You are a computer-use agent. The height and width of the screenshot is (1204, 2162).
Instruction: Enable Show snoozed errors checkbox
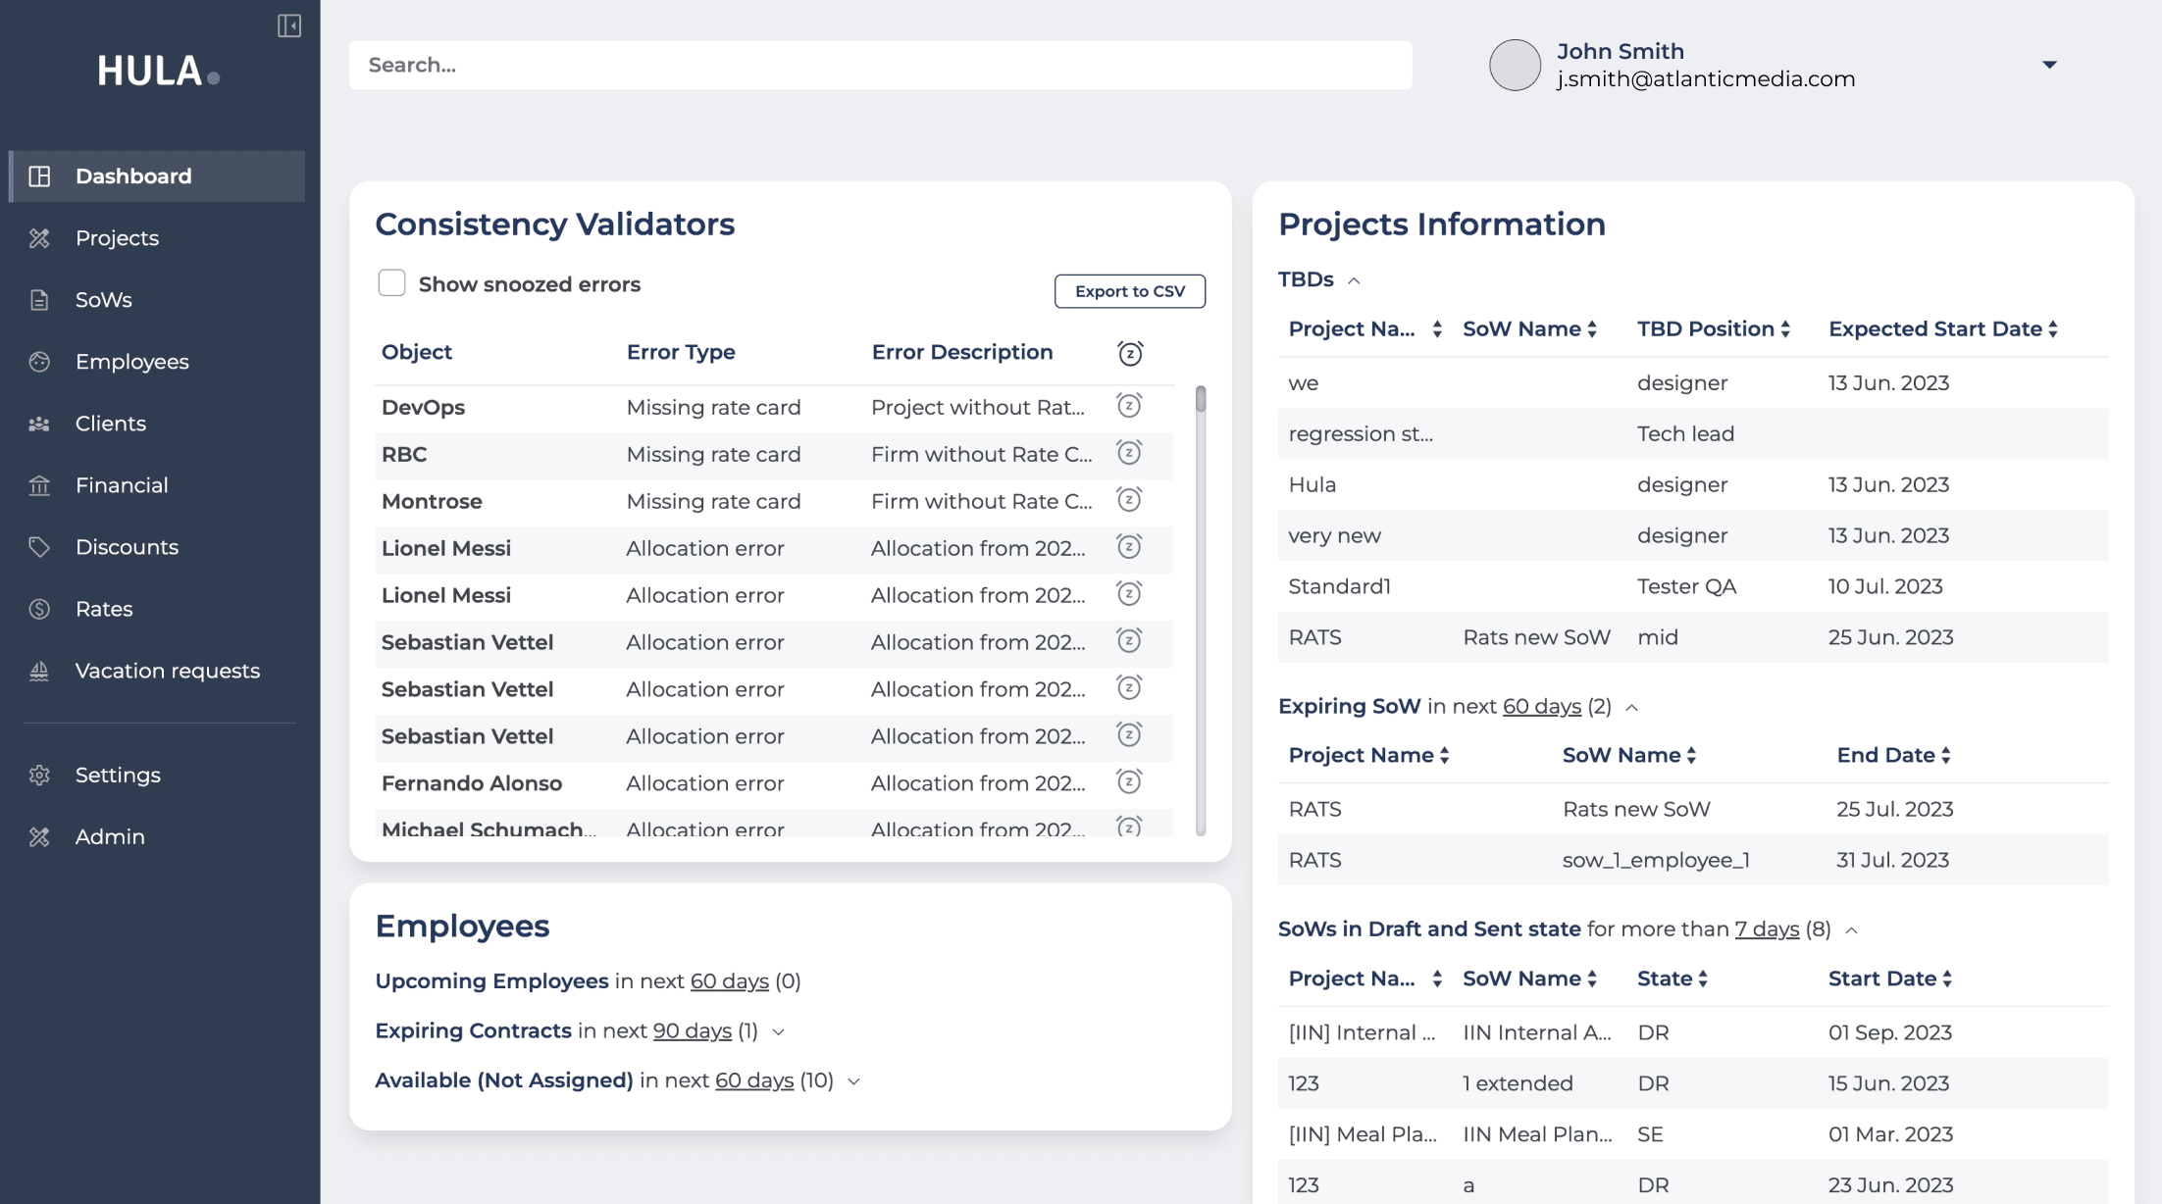[x=391, y=283]
